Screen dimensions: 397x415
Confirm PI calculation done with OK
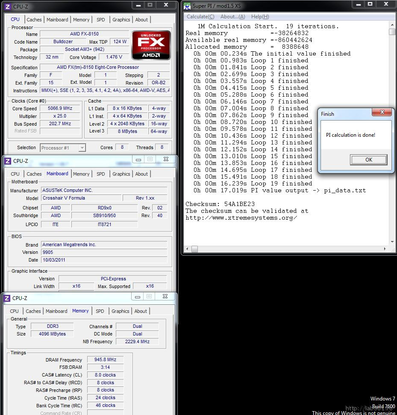pyautogui.click(x=369, y=159)
